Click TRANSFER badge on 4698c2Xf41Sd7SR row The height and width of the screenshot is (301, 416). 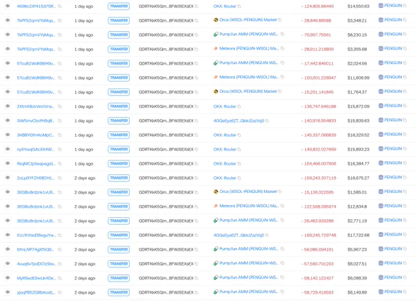coord(119,6)
